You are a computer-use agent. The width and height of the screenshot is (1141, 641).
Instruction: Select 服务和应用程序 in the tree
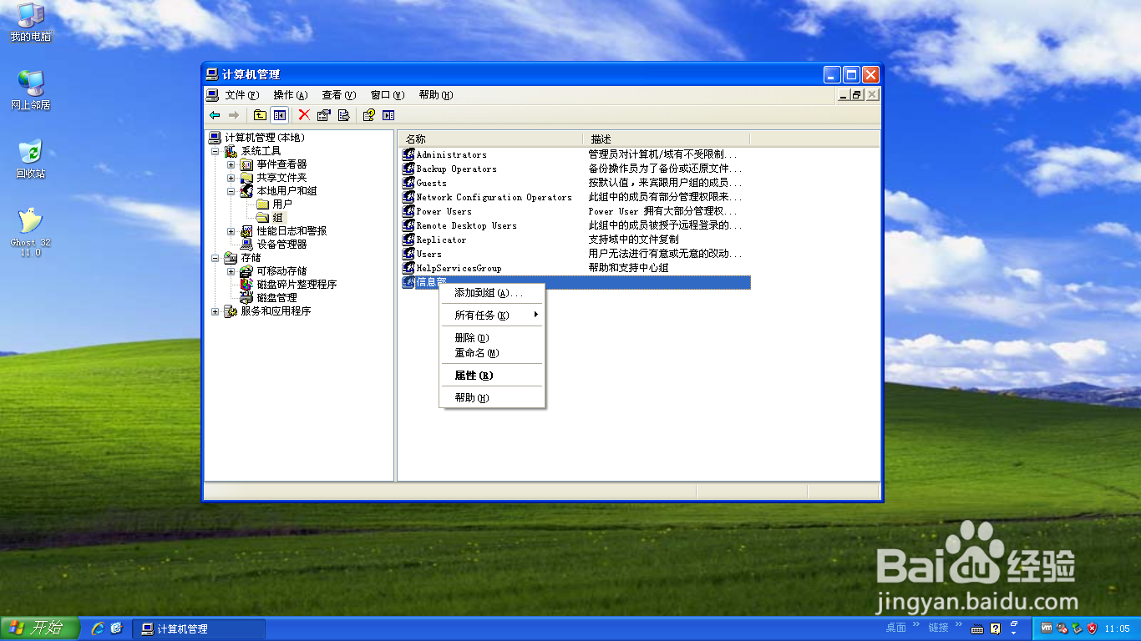pyautogui.click(x=276, y=311)
